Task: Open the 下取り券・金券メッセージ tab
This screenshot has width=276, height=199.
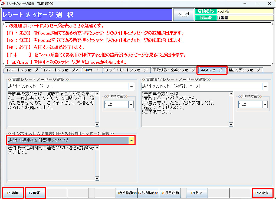Action: point(174,70)
